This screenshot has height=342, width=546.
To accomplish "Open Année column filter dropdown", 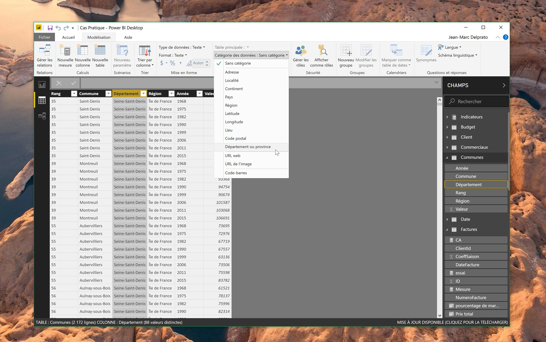I will tap(200, 94).
